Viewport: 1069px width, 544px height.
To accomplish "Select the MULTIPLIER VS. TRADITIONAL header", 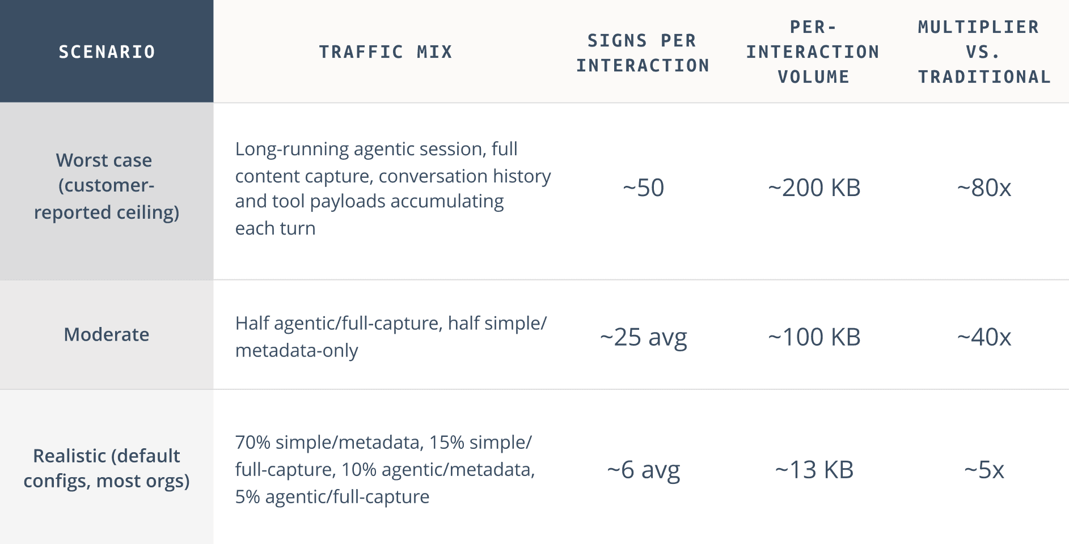I will click(984, 52).
